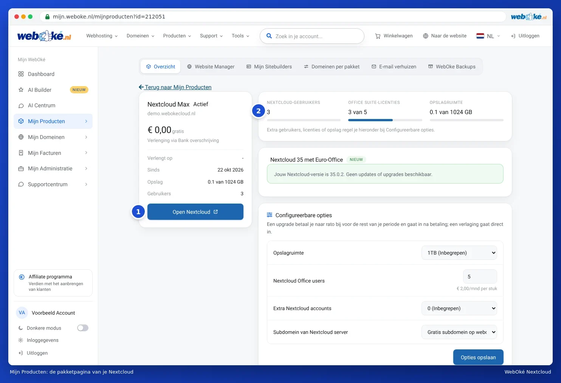The width and height of the screenshot is (561, 383).
Task: Click the external link icon on Open Nextcloud
Action: coord(216,212)
